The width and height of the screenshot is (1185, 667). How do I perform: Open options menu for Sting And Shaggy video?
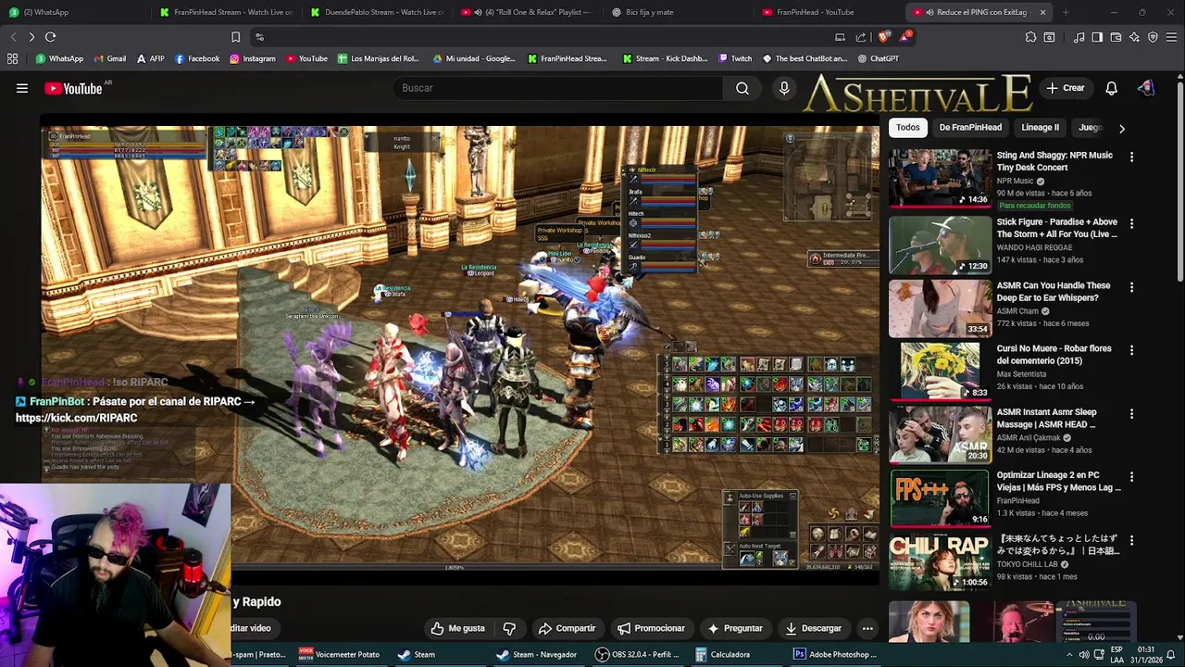tap(1131, 157)
